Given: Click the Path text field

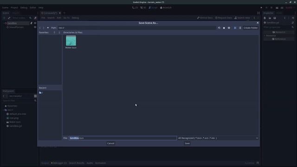Looking at the screenshot, I should click(136, 28).
